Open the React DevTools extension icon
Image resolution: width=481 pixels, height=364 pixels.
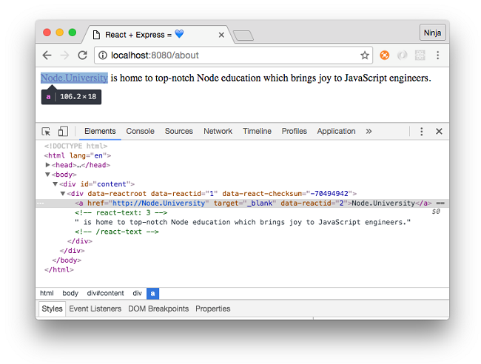(420, 55)
